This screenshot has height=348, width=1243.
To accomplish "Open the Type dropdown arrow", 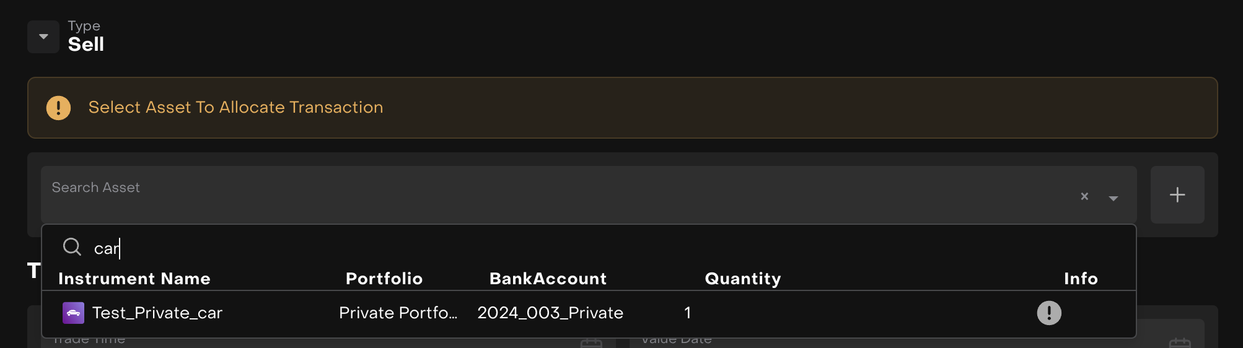I will pos(43,37).
